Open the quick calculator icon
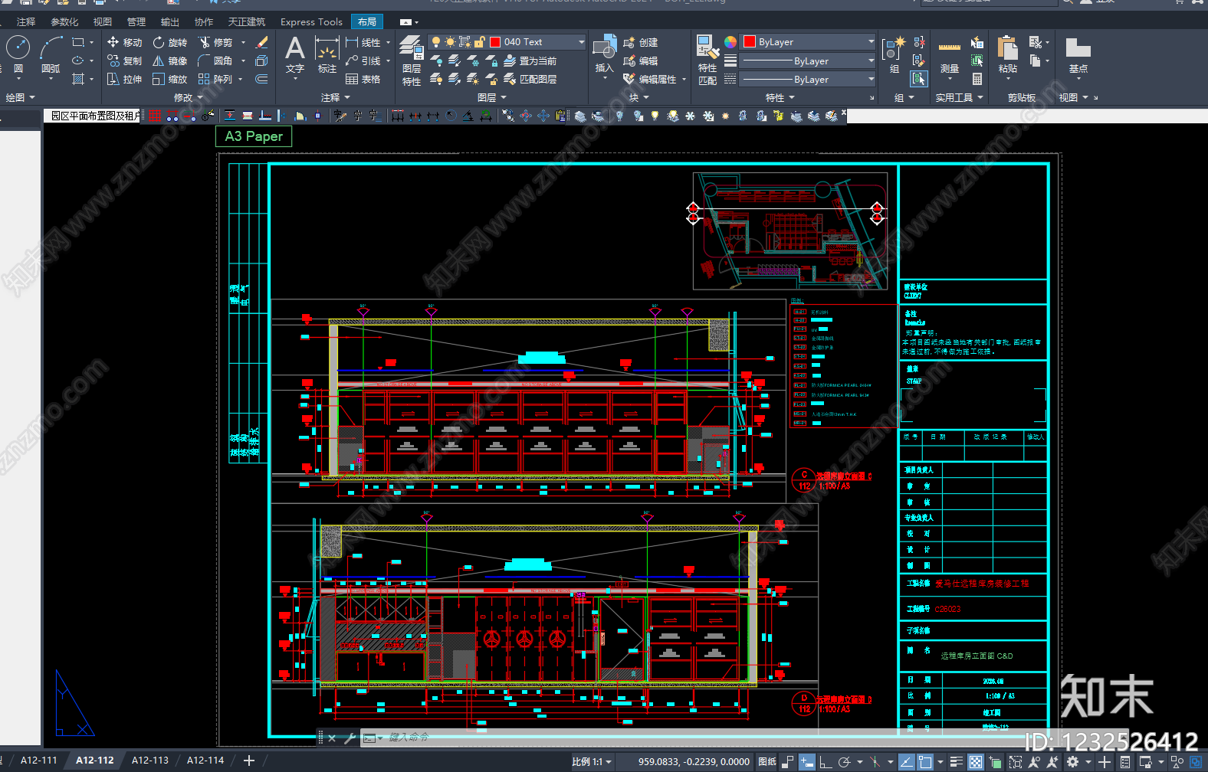1208x772 pixels. tap(977, 79)
